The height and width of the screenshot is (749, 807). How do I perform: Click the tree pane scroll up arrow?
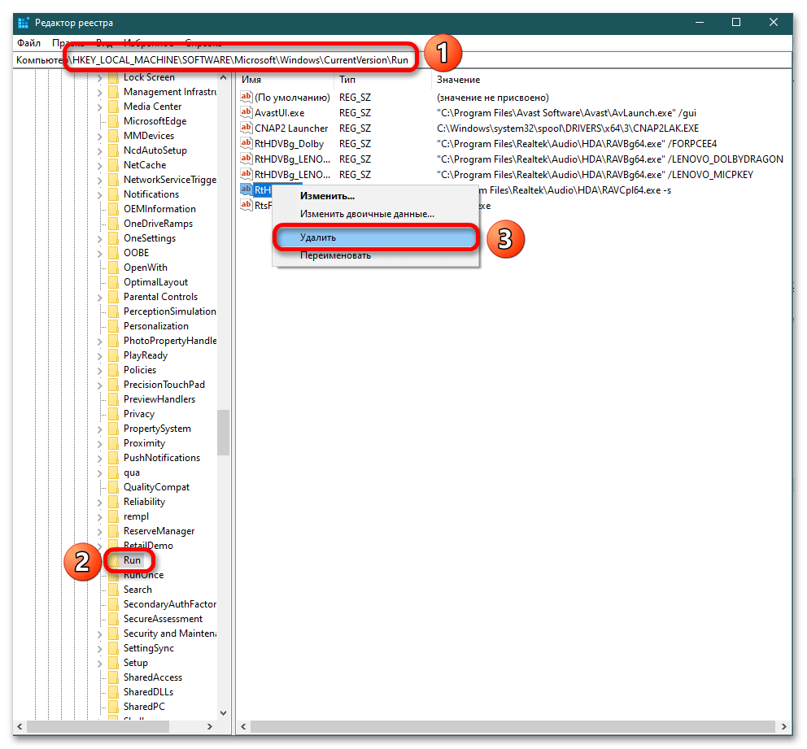coord(224,78)
